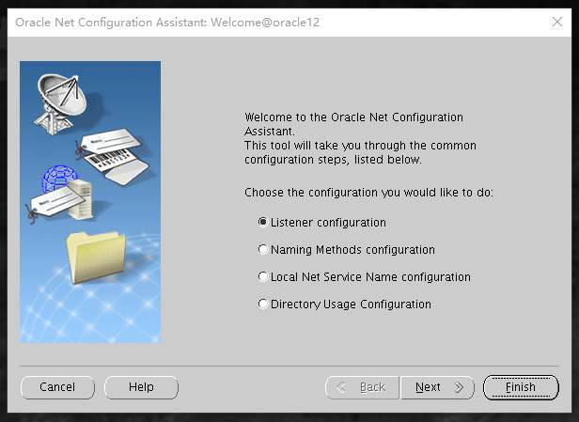Screen dimensions: 579x422
Task: Click the yellow folder icon
Action: 96,257
